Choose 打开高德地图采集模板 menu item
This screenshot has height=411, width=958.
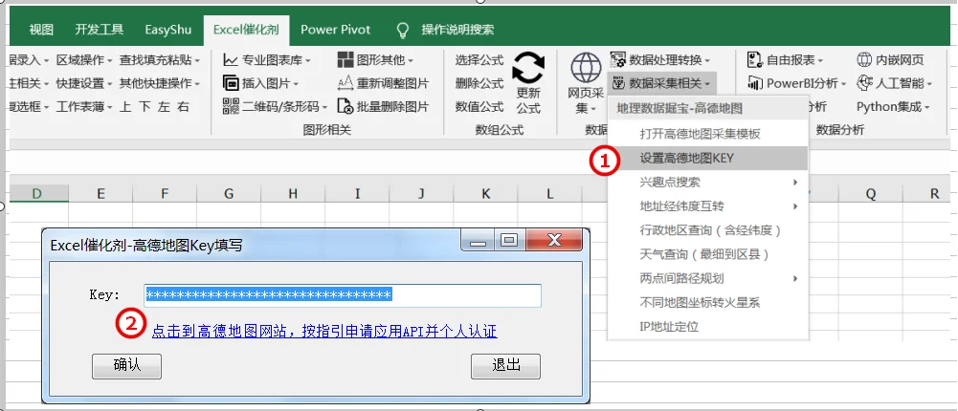(x=707, y=134)
